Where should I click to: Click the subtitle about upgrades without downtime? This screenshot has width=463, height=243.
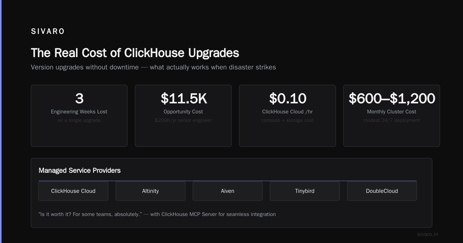153,67
